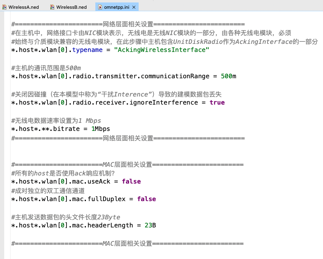This screenshot has height=259, width=323.
Task: Click the NED file icon on WirelessA.ned tab
Action: point(5,7)
